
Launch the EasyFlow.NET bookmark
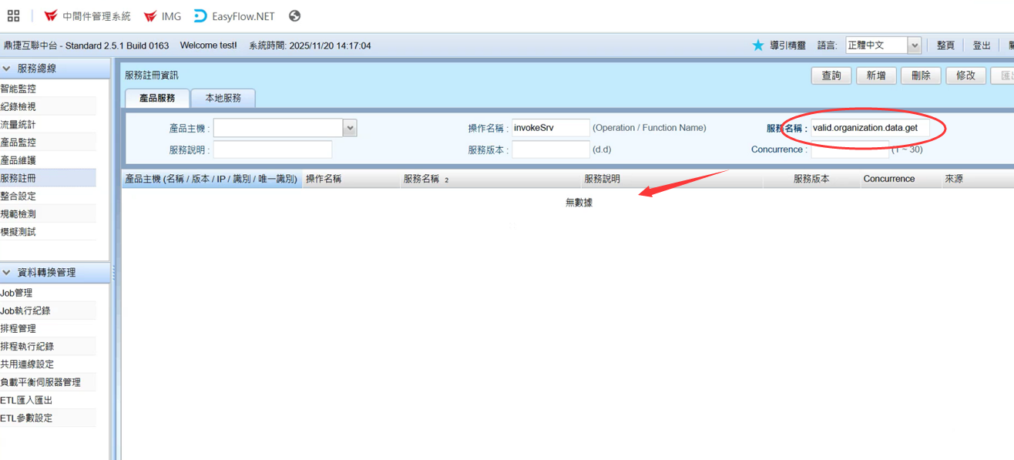(234, 16)
